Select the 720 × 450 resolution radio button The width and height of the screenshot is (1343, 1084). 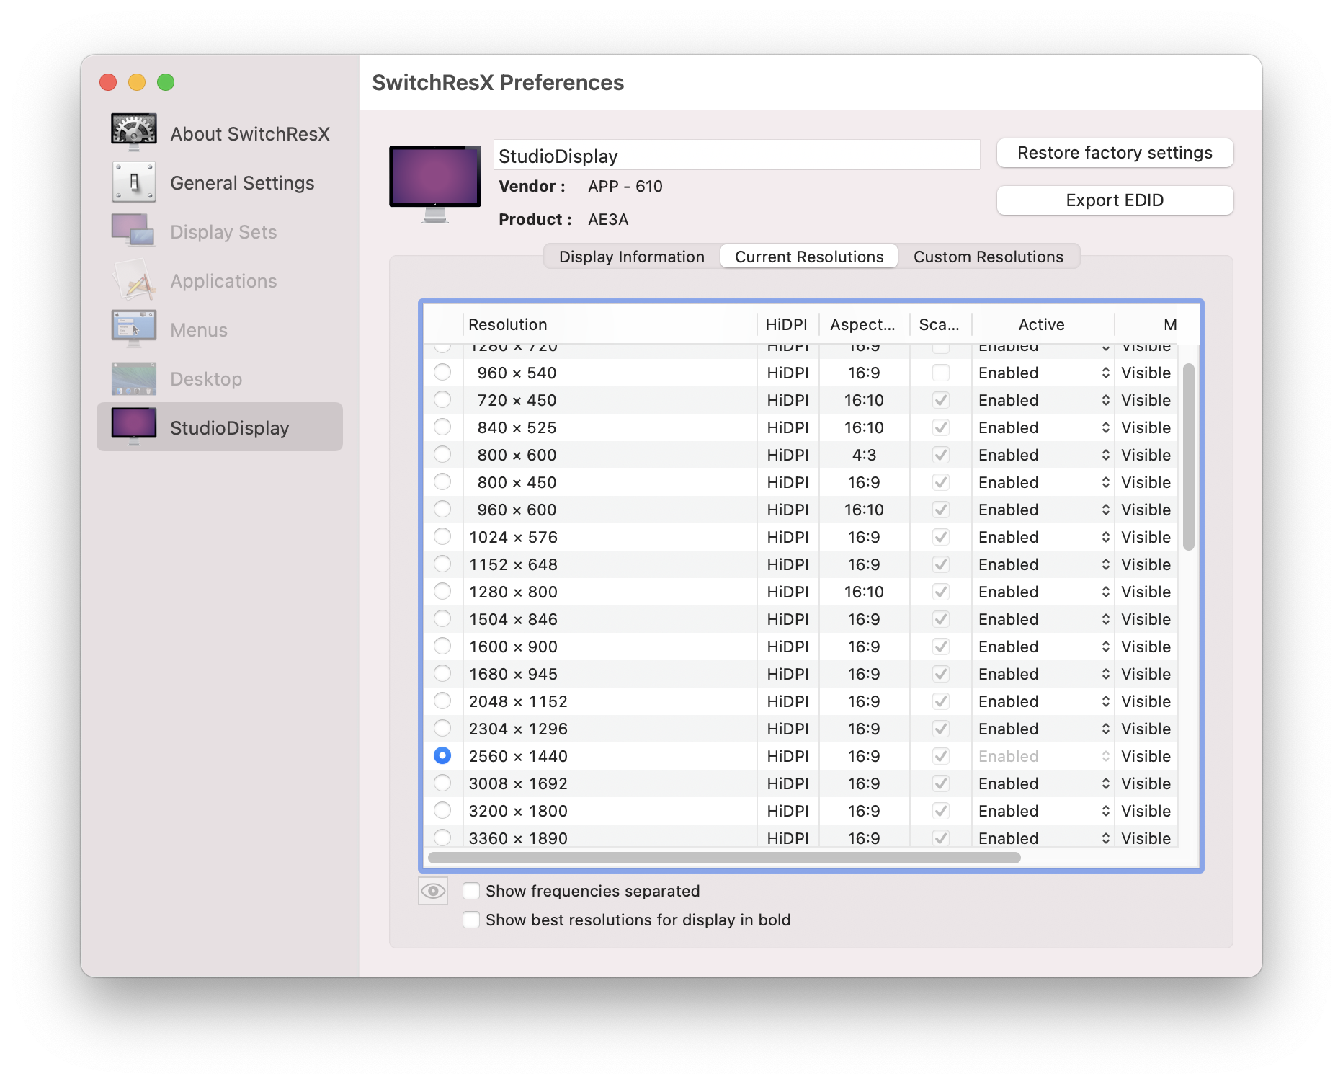[442, 399]
